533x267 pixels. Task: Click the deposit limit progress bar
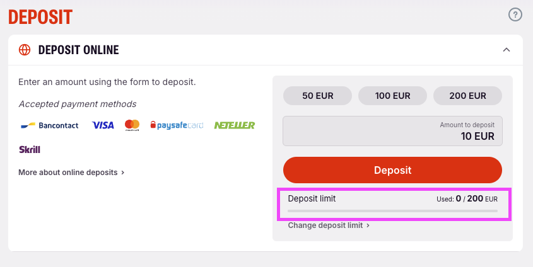click(392, 211)
